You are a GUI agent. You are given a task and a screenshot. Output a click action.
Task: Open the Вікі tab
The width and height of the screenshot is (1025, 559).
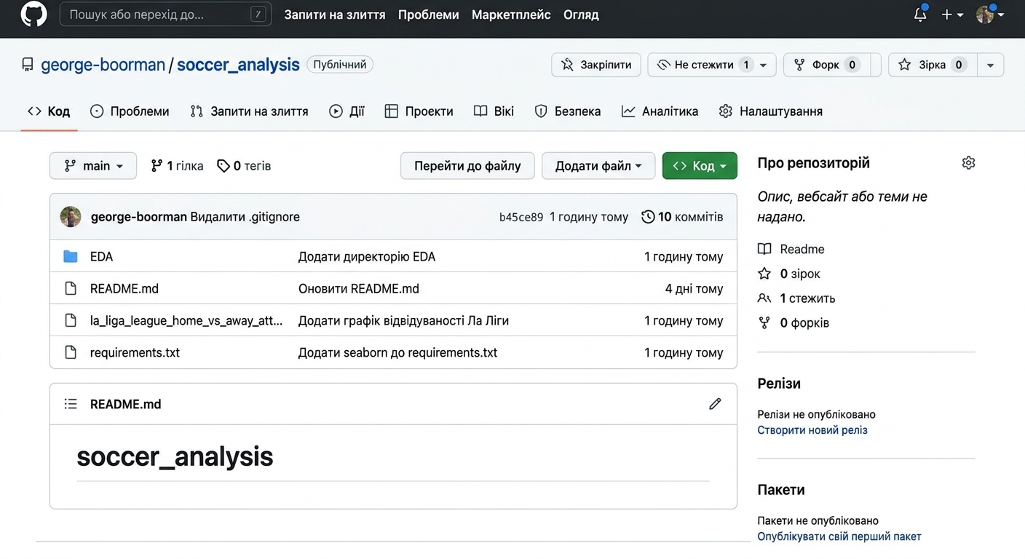(x=494, y=111)
